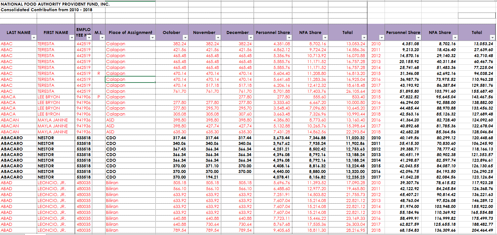This screenshot has width=497, height=235.
Task: Select the italic total 155,922.00
Action: [x=482, y=206]
